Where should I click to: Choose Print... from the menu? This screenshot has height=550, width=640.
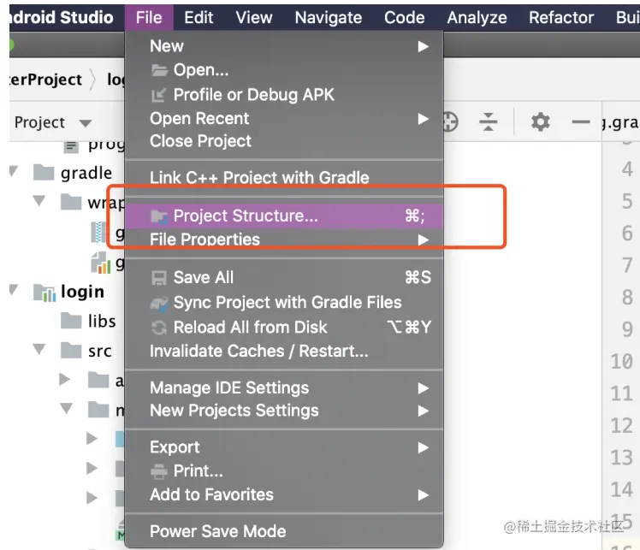click(284, 470)
